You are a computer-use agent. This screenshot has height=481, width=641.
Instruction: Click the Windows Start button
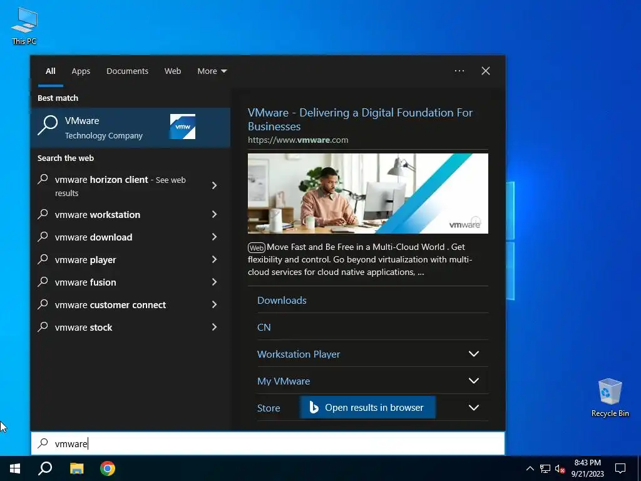click(15, 468)
